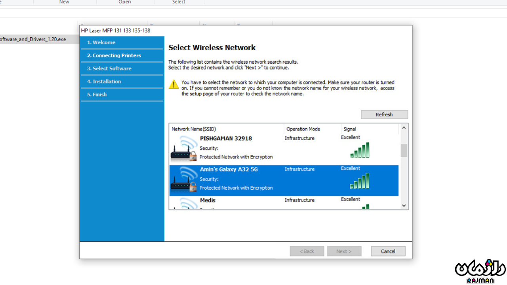Click the signal bars of Amin's Galaxy A32 5G
The image size is (507, 285).
point(360,181)
